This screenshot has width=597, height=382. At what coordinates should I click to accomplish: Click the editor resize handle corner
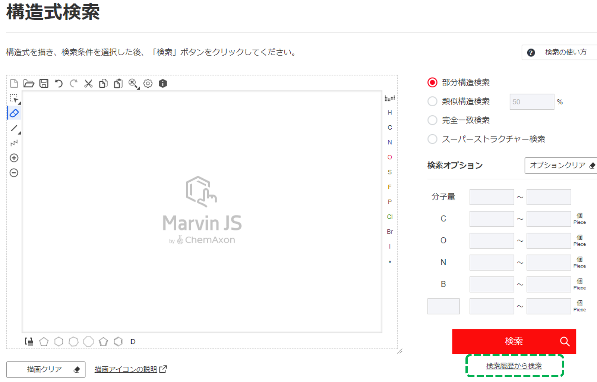point(399,351)
